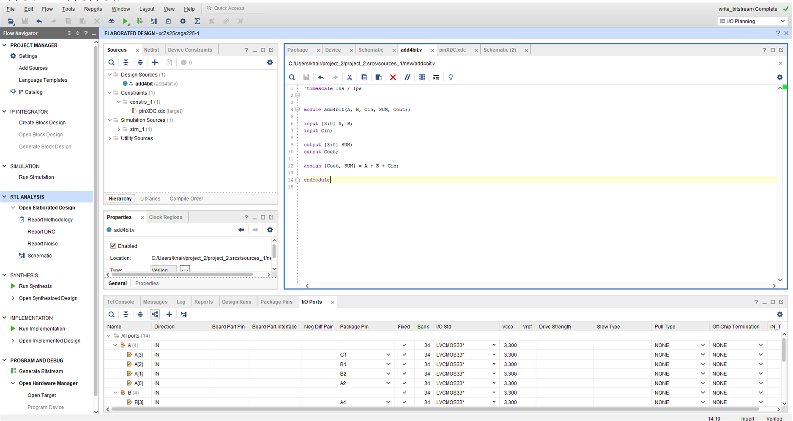
Task: Click Language Templates link
Action: (x=43, y=80)
